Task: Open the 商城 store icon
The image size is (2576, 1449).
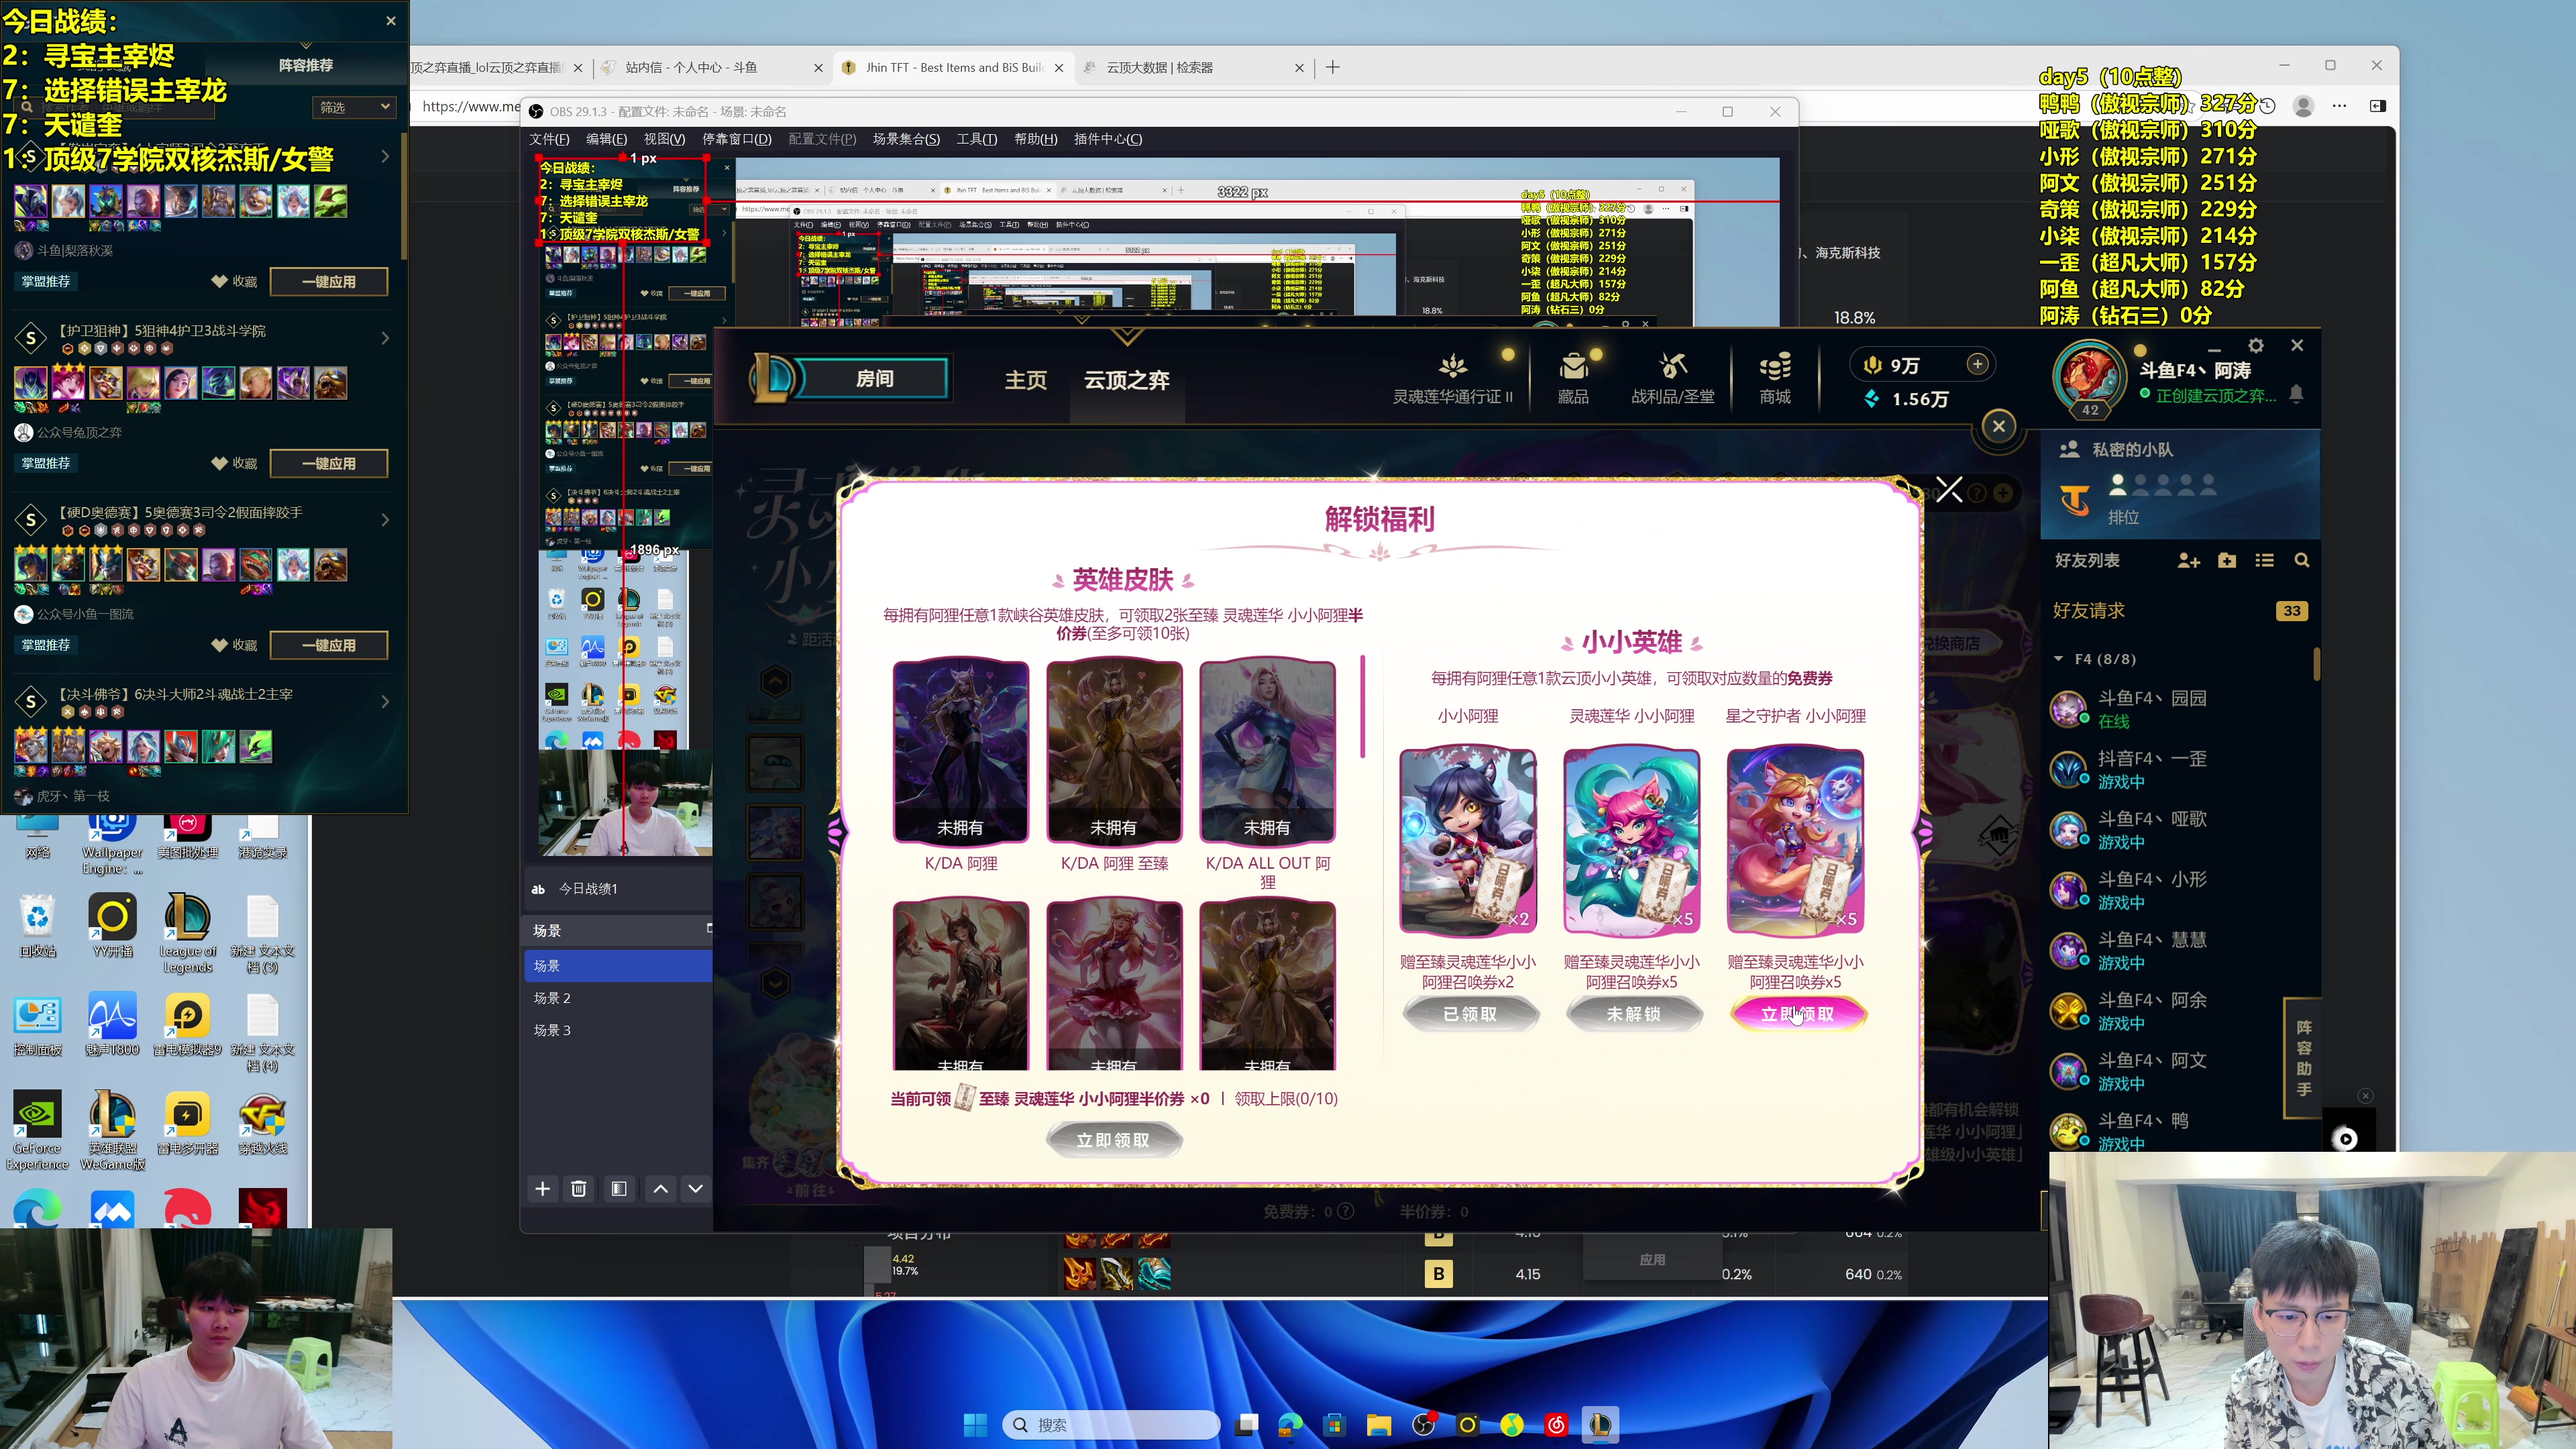Action: pos(1775,378)
